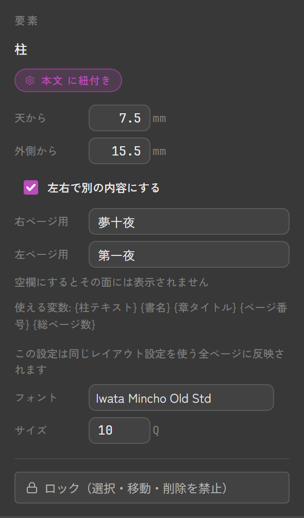Image resolution: width=304 pixels, height=518 pixels.
Task: Click the gear icon on 本文に紐付き pill
Action: [30, 80]
